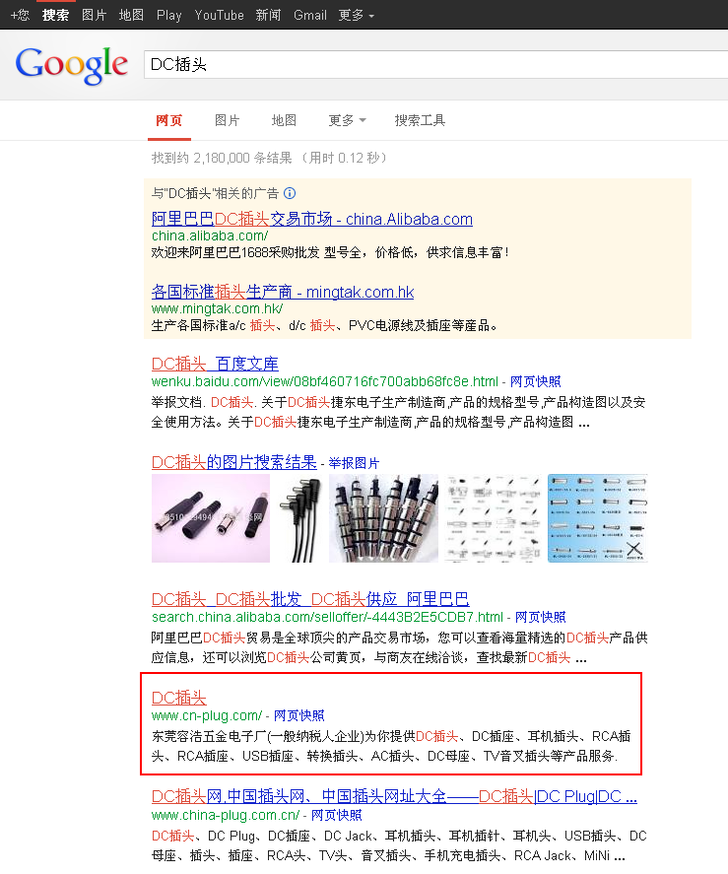Expand the 更多 search filter dropdown
This screenshot has height=874, width=728.
(x=347, y=120)
